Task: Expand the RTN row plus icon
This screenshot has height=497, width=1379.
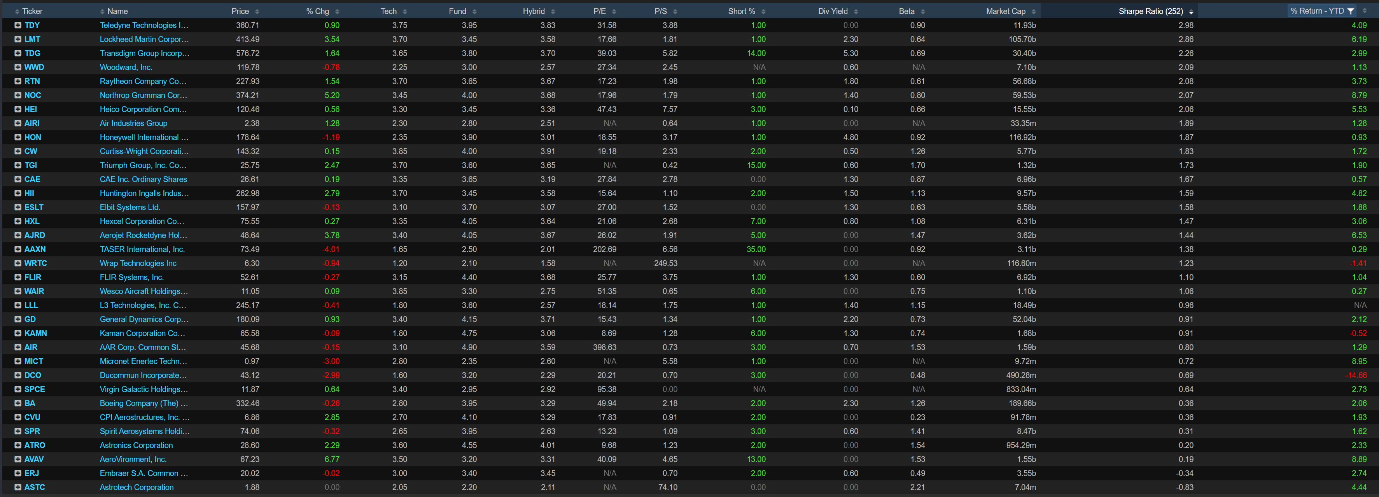Action: pyautogui.click(x=17, y=81)
